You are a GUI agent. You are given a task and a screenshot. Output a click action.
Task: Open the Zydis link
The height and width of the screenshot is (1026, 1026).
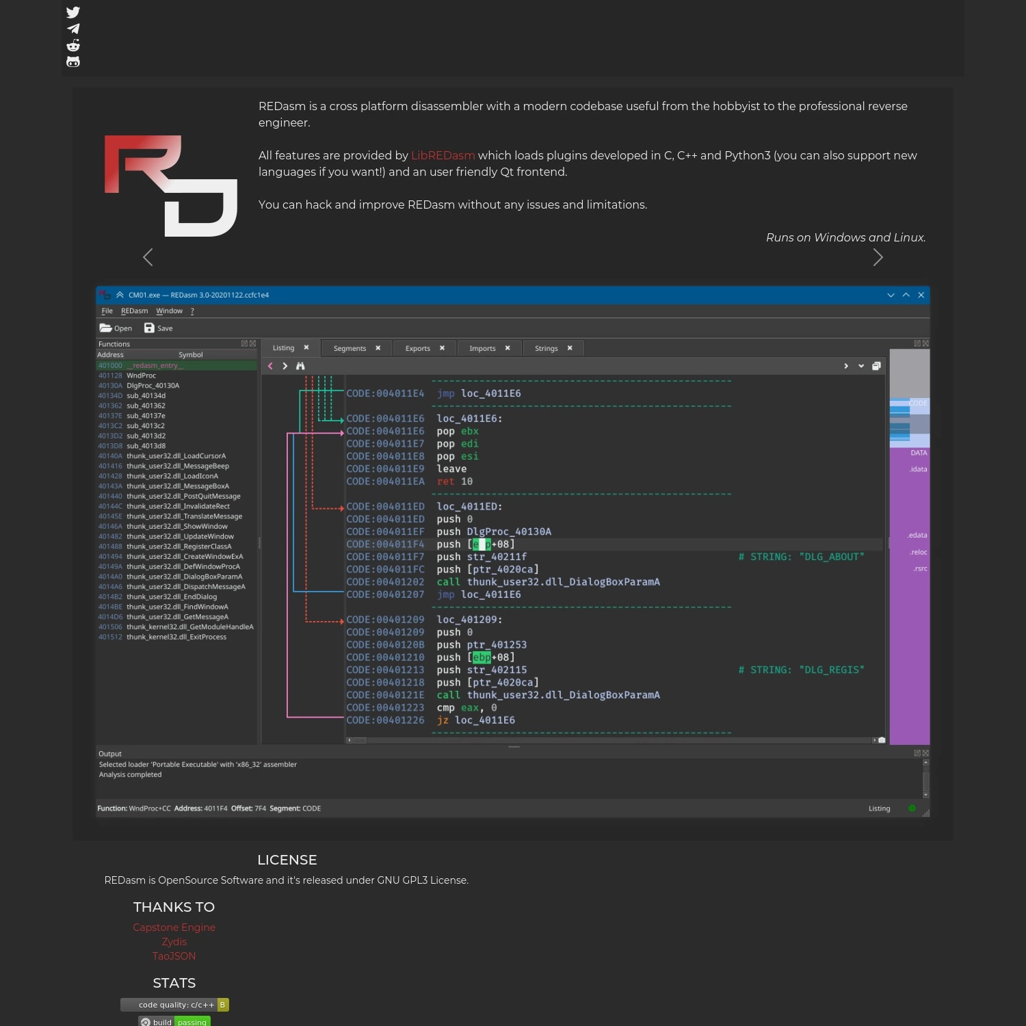(x=174, y=942)
